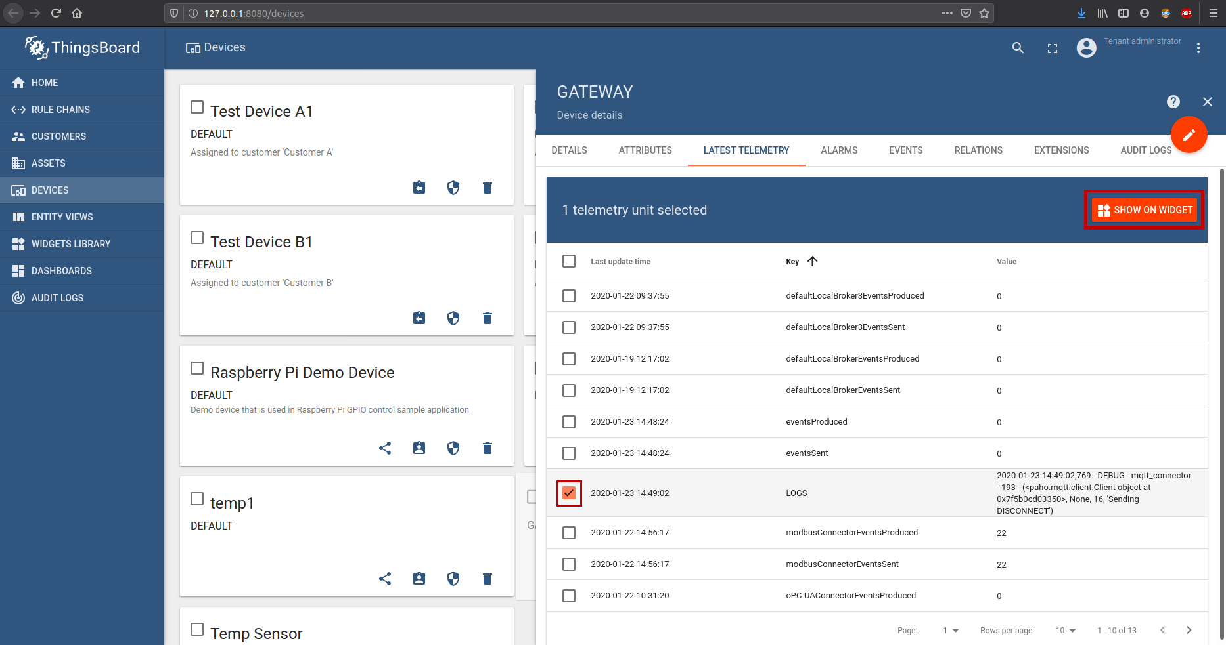Viewport: 1226px width, 645px height.
Task: Open the Home menu item
Action: [81, 83]
